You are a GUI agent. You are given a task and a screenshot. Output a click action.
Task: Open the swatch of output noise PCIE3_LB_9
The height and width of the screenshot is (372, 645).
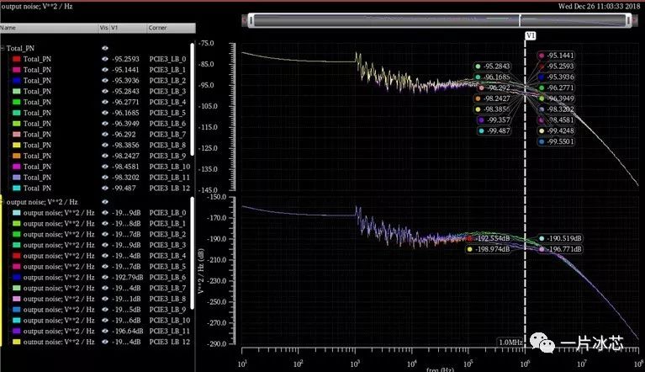(x=17, y=310)
